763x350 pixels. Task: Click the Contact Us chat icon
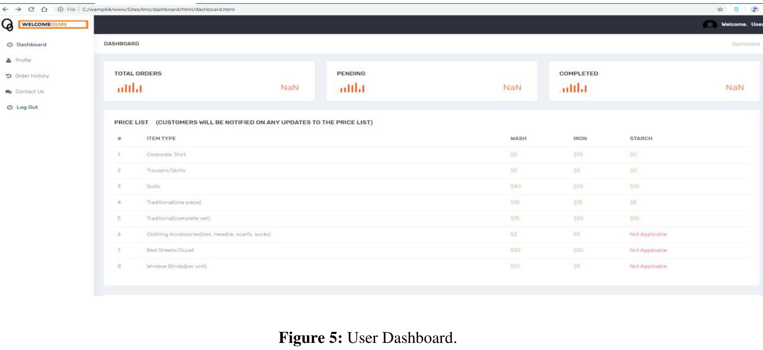click(x=9, y=92)
